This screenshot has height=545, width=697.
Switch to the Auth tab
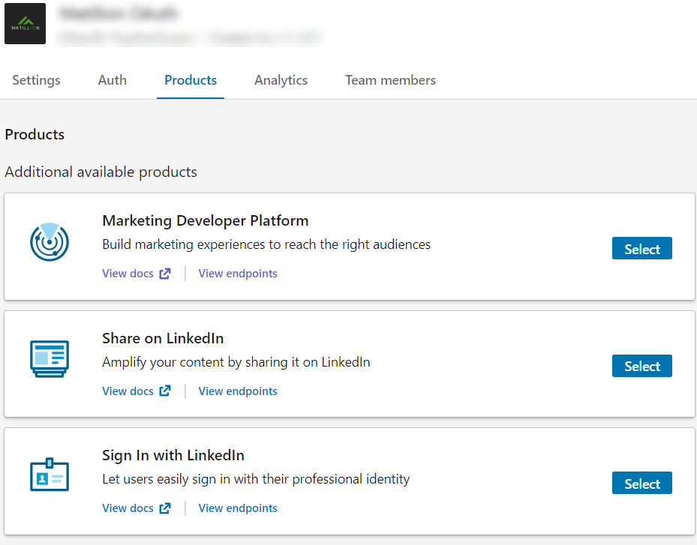pos(112,80)
